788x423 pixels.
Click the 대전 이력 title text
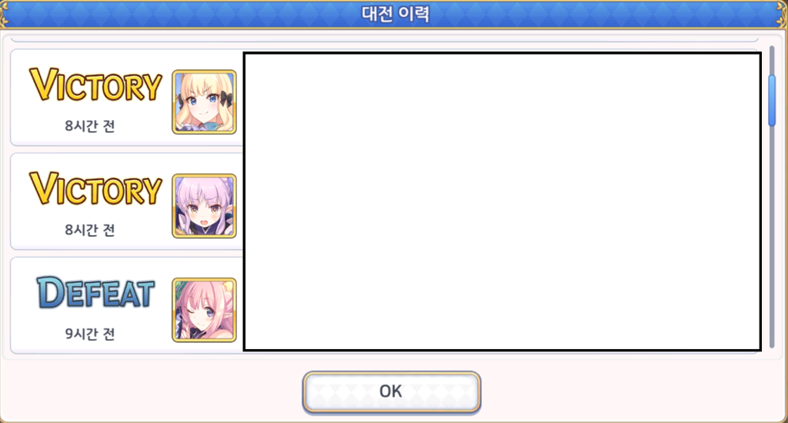396,14
